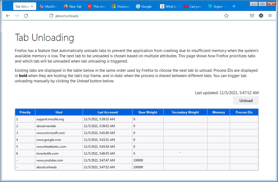Screen dimensions: 278x182
Task: Switch to the Argon tab
Action: (217, 6)
